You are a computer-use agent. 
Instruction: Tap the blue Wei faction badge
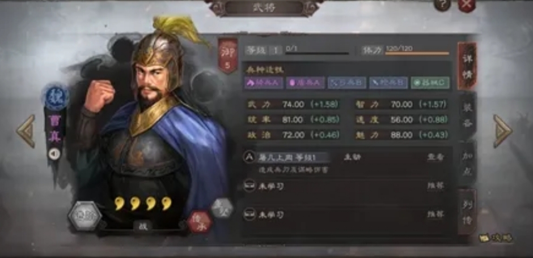click(56, 98)
